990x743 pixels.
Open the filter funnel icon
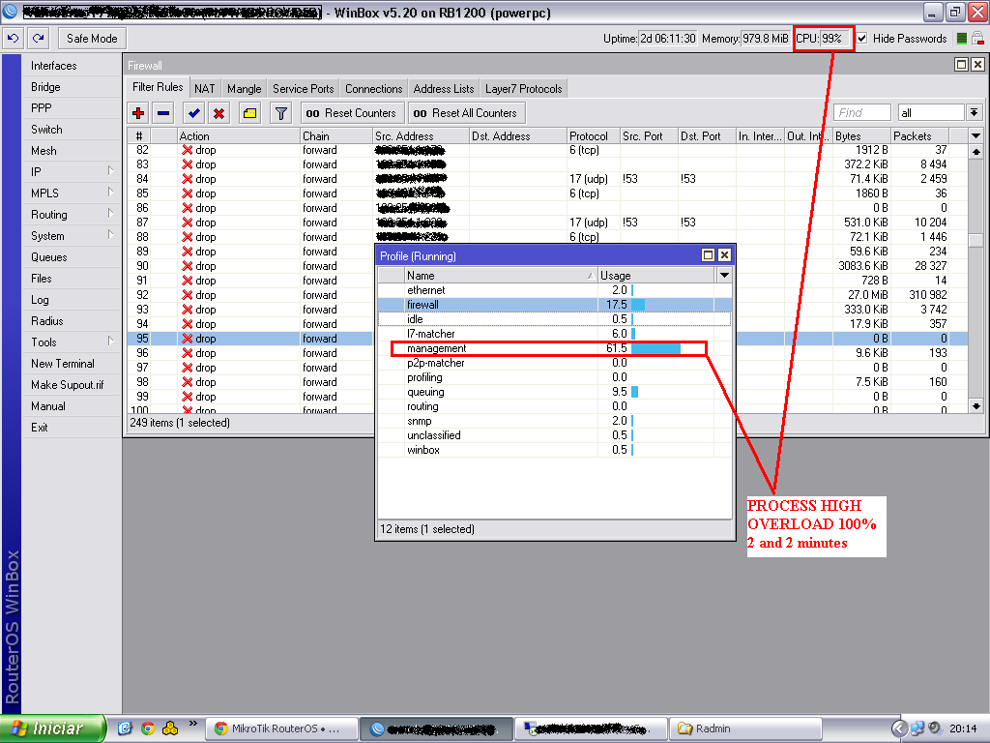281,113
